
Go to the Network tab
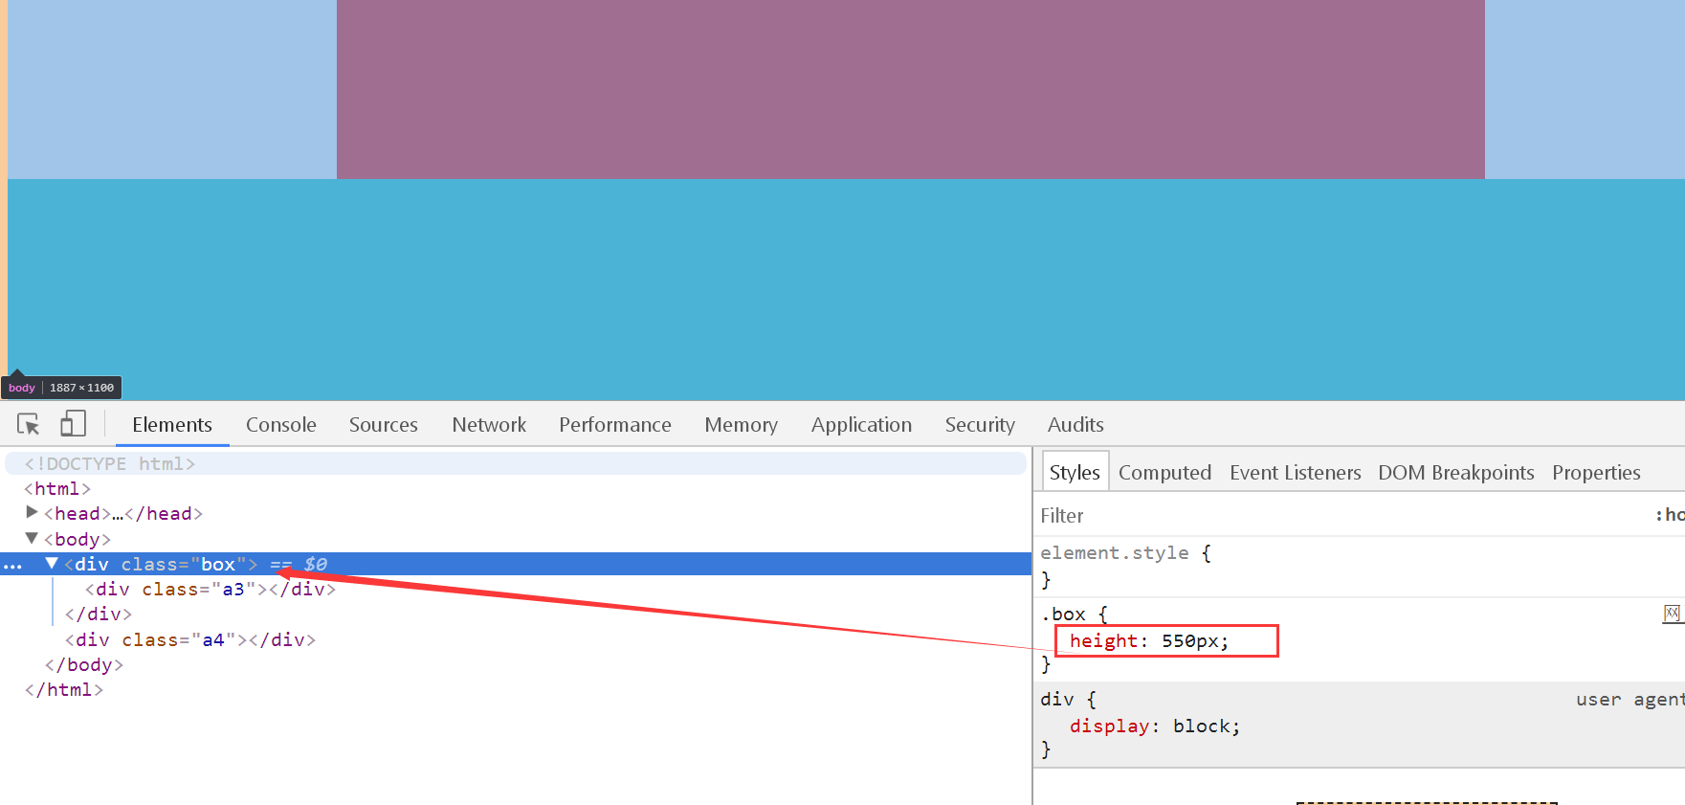point(489,424)
